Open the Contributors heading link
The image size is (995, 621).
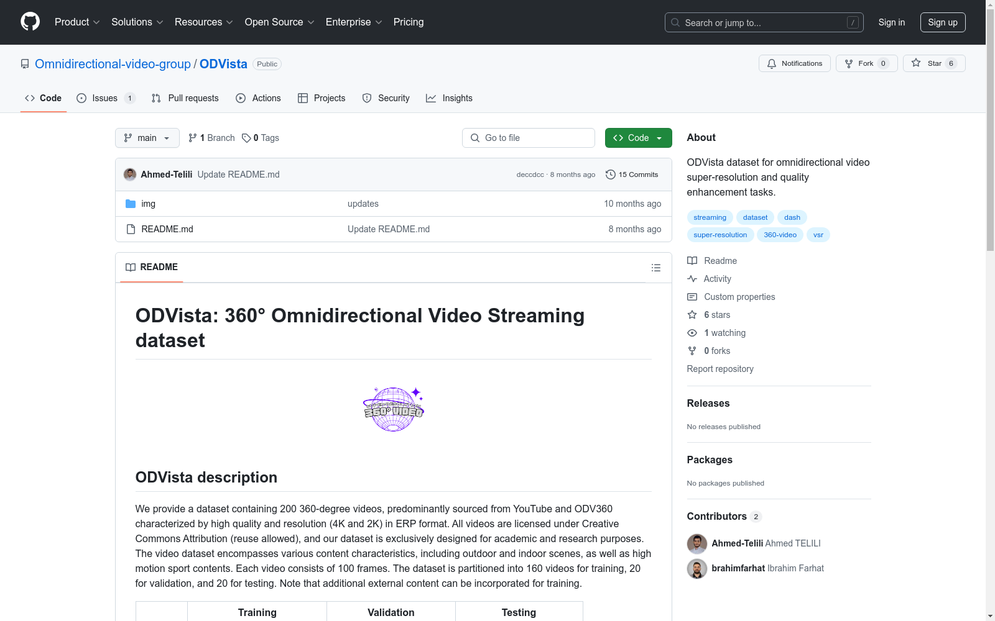pyautogui.click(x=724, y=516)
